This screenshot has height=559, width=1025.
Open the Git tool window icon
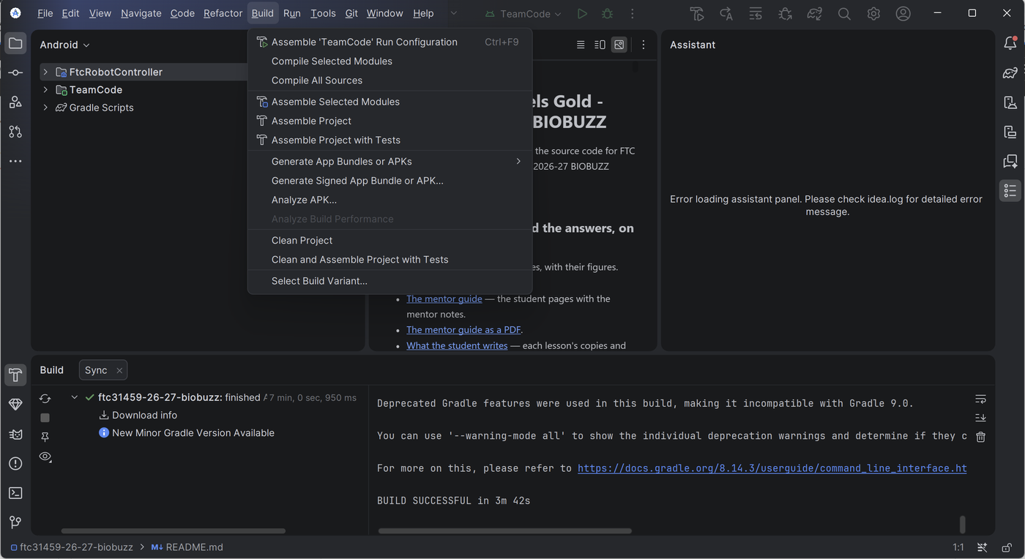tap(15, 522)
